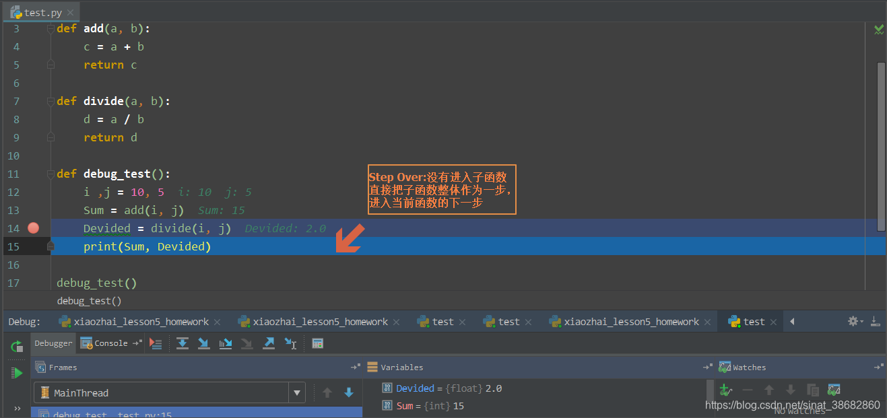Screen dimensions: 887x418
Task: Click Step Out icon
Action: tap(269, 343)
